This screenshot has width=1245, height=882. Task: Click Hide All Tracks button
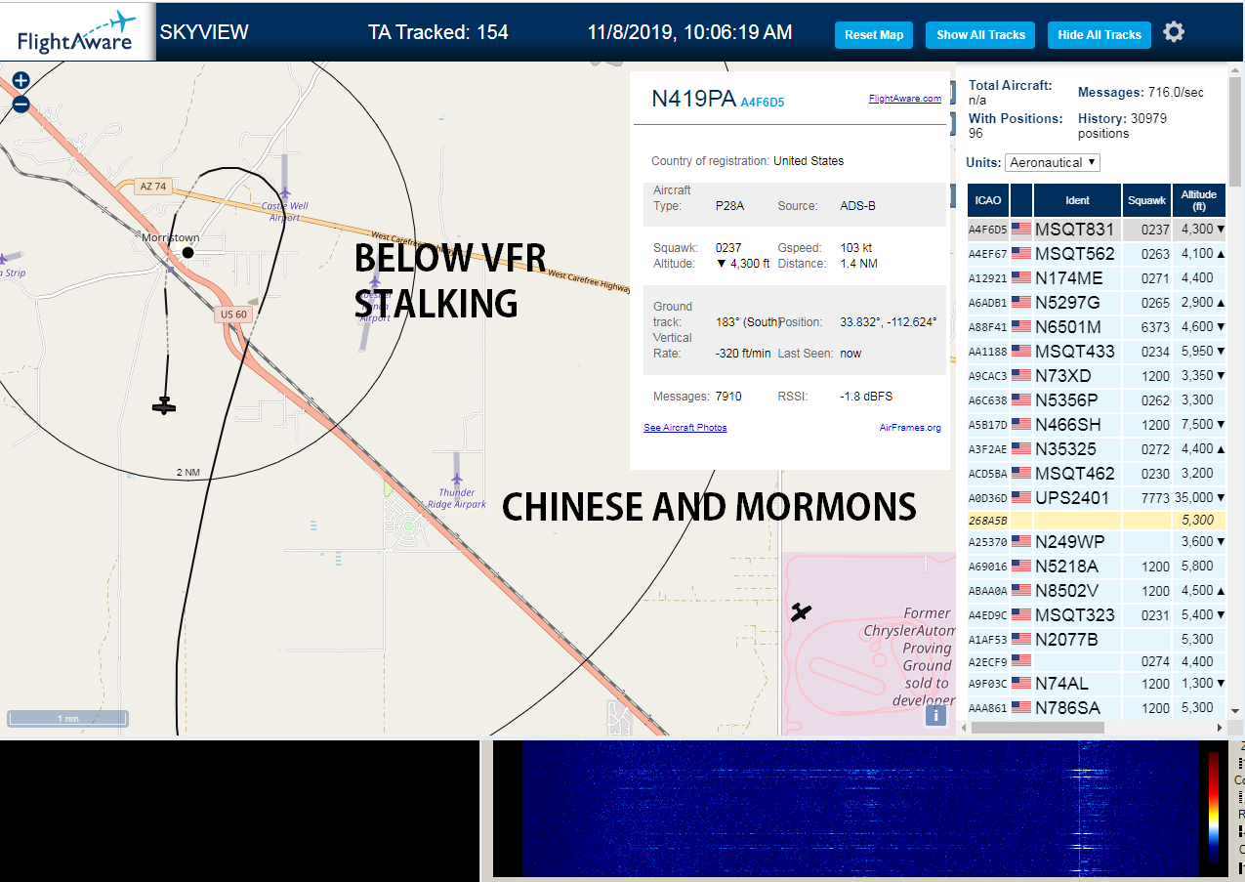point(1100,35)
